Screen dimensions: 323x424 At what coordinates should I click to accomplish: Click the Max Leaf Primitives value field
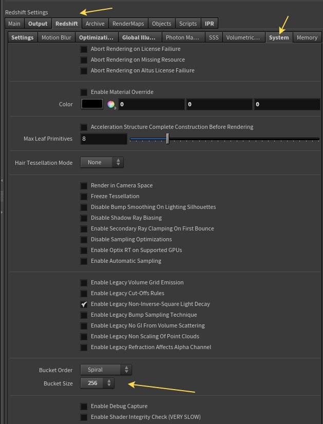104,139
